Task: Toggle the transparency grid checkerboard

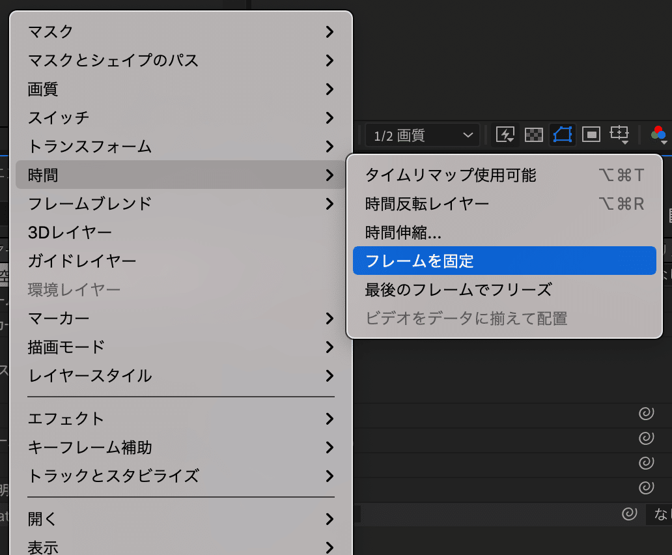Action: click(533, 135)
